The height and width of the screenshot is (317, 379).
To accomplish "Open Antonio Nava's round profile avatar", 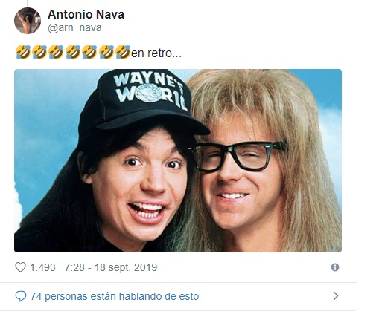I will pos(28,21).
